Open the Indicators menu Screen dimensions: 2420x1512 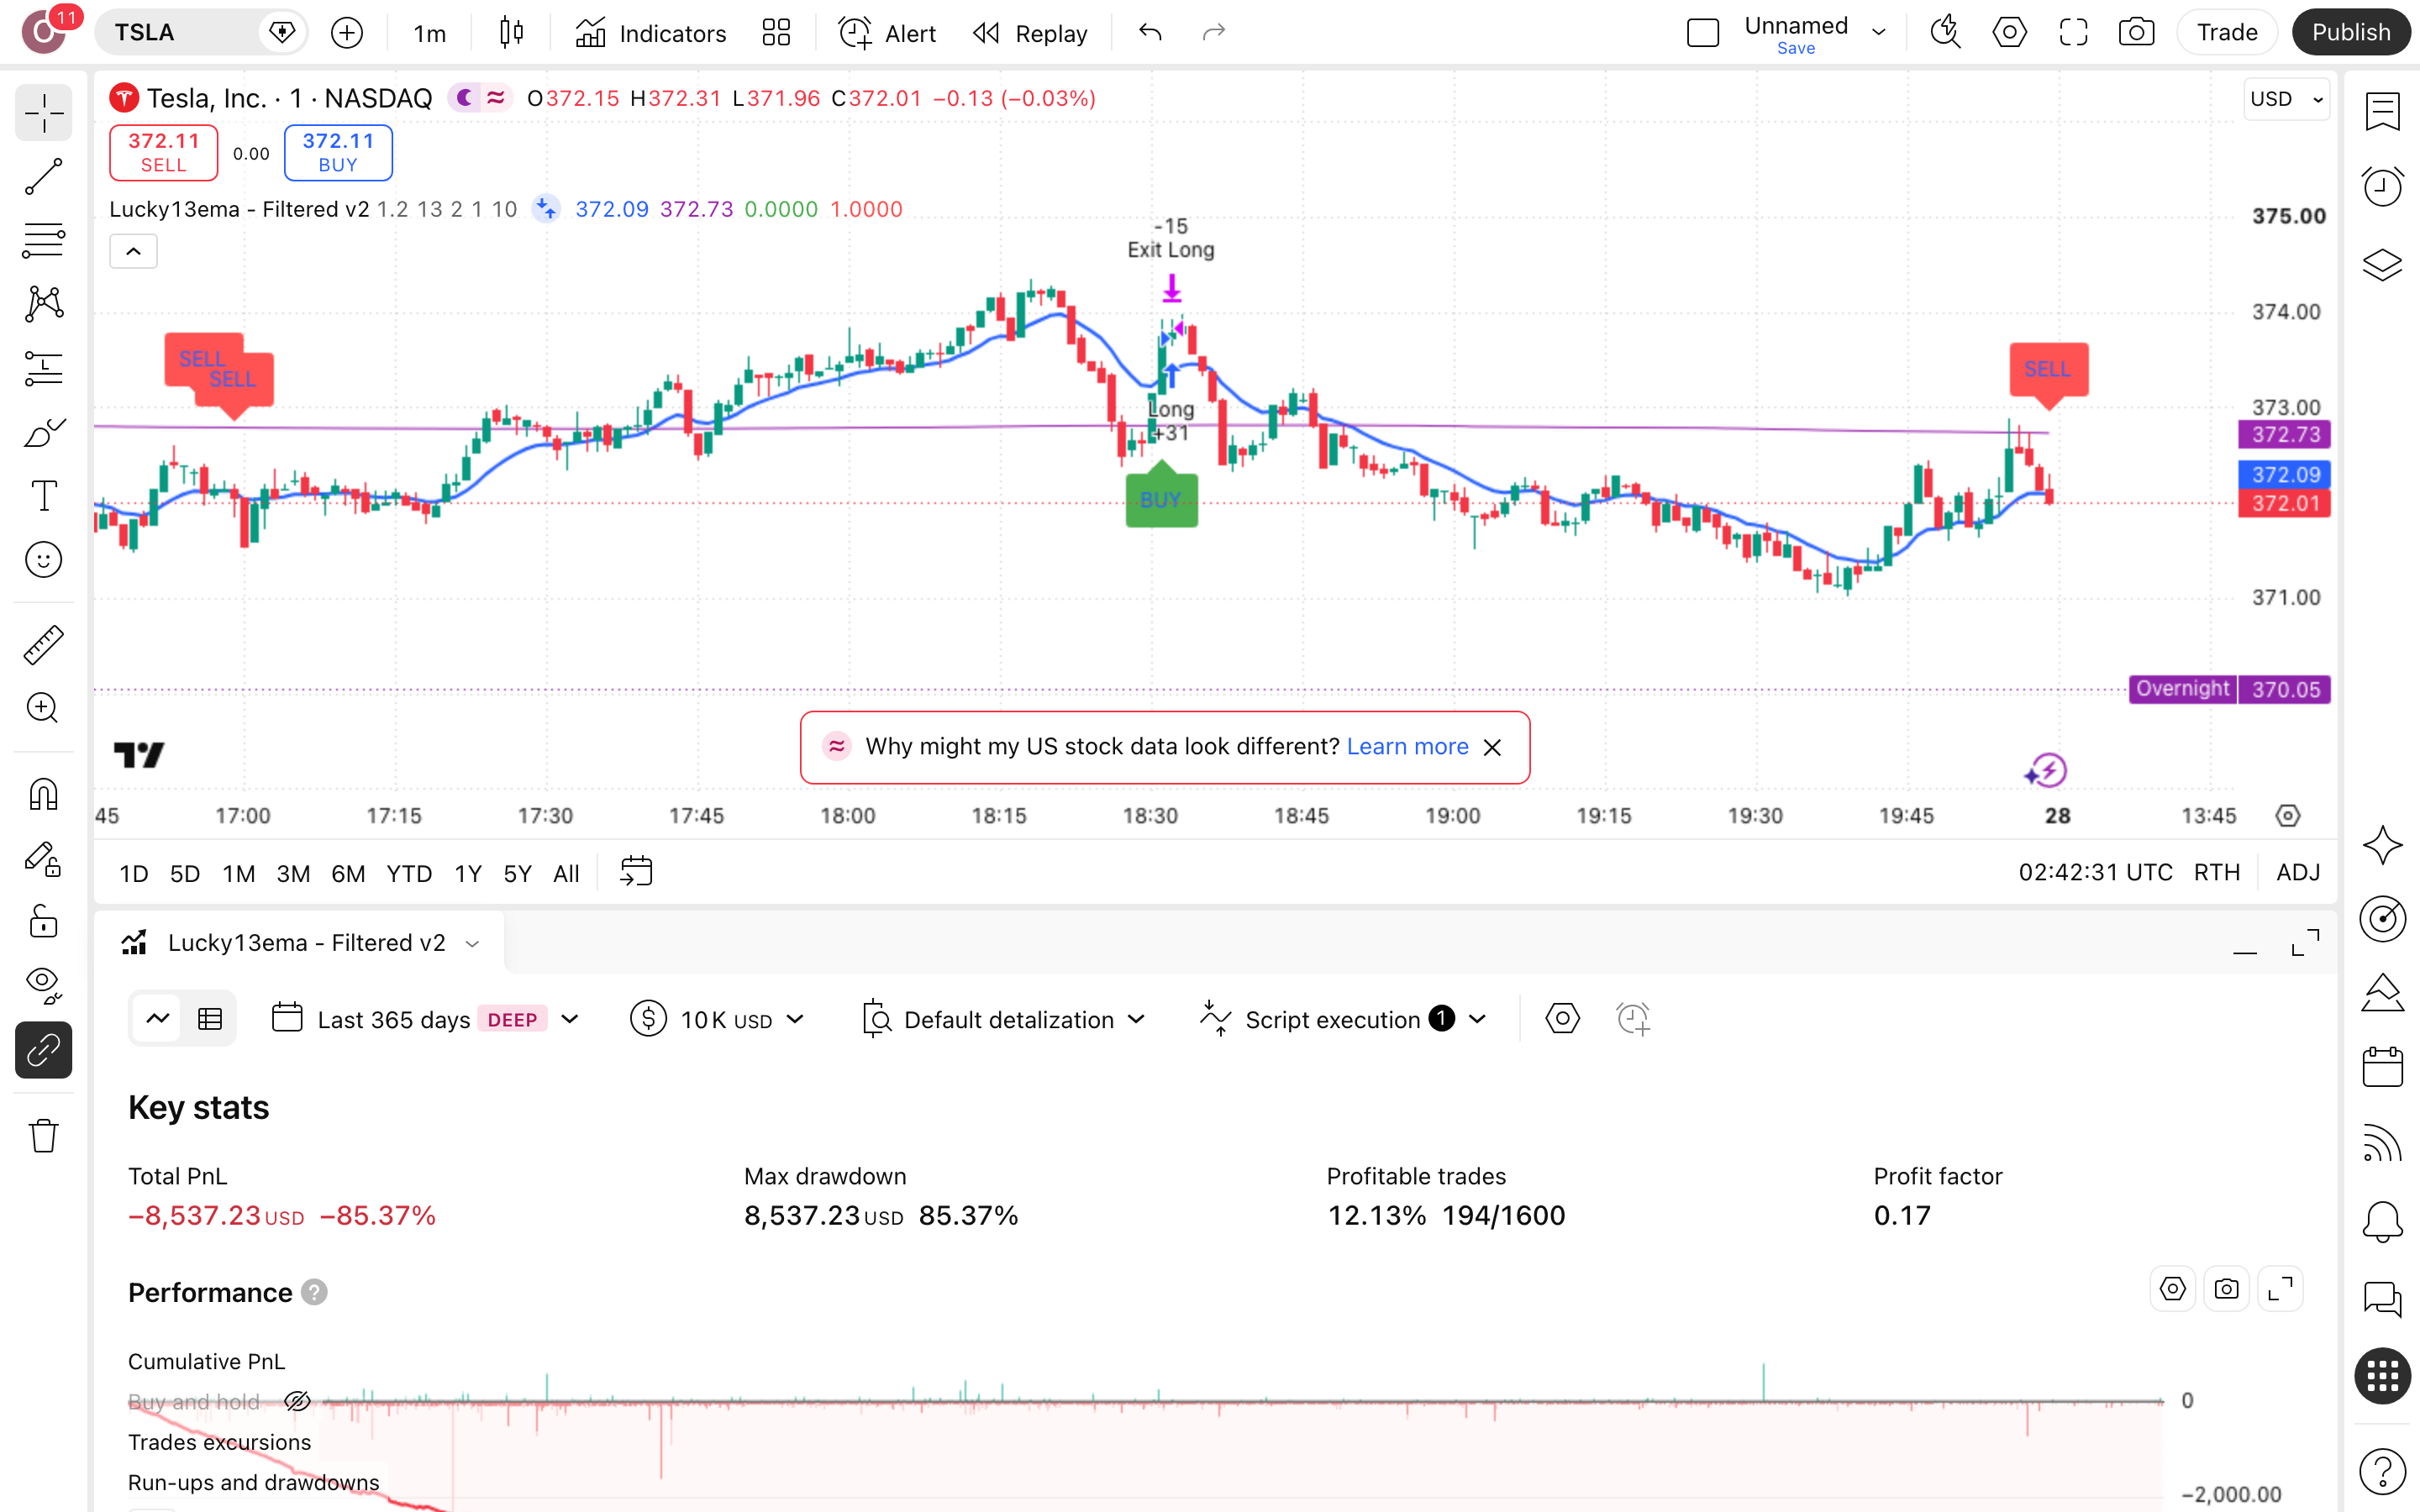tap(651, 33)
